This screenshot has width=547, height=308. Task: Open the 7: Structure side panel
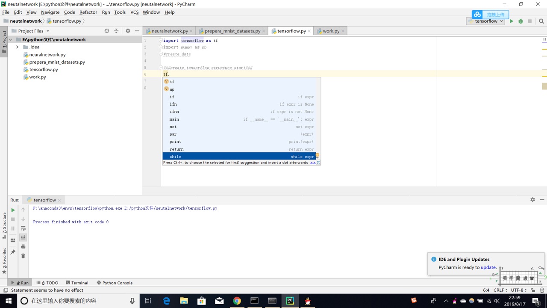coord(4,225)
